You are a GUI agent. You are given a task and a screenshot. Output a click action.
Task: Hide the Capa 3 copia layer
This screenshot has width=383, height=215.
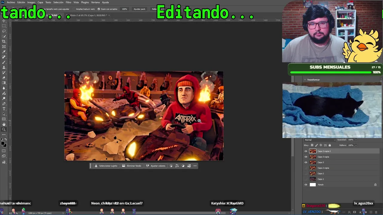pos(306,157)
